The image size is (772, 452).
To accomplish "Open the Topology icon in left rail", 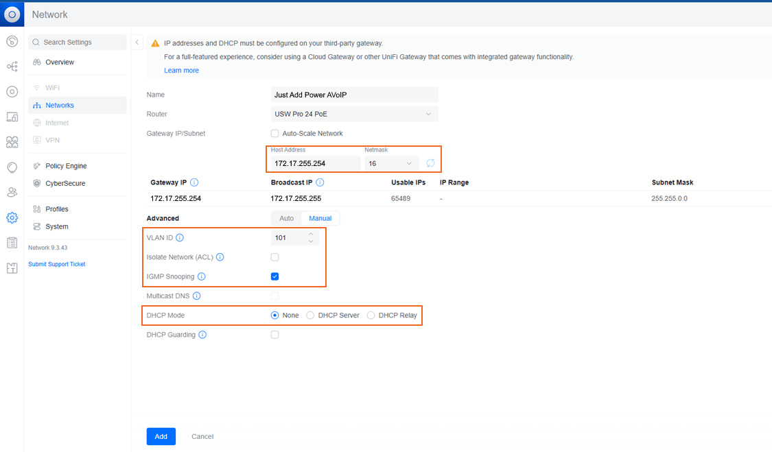I will click(12, 67).
